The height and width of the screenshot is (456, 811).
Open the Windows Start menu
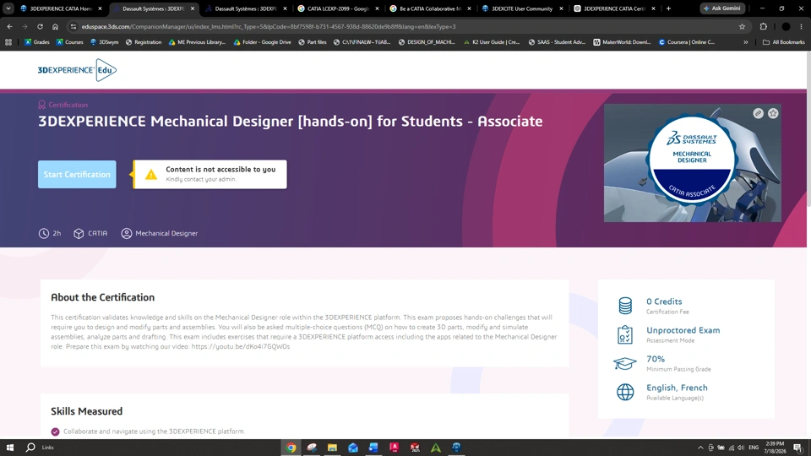tap(10, 448)
